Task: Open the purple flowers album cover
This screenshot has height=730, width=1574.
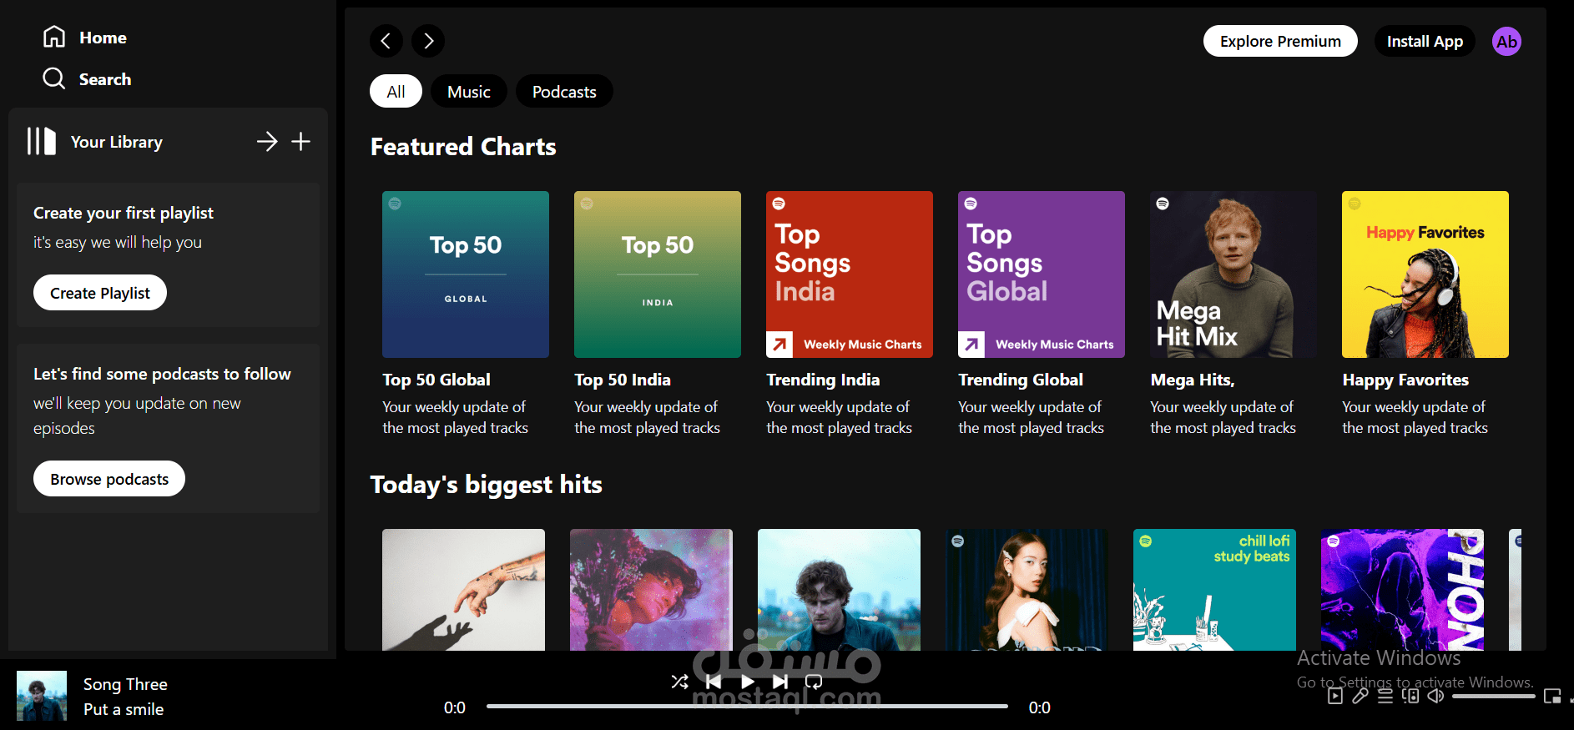Action: tap(651, 590)
